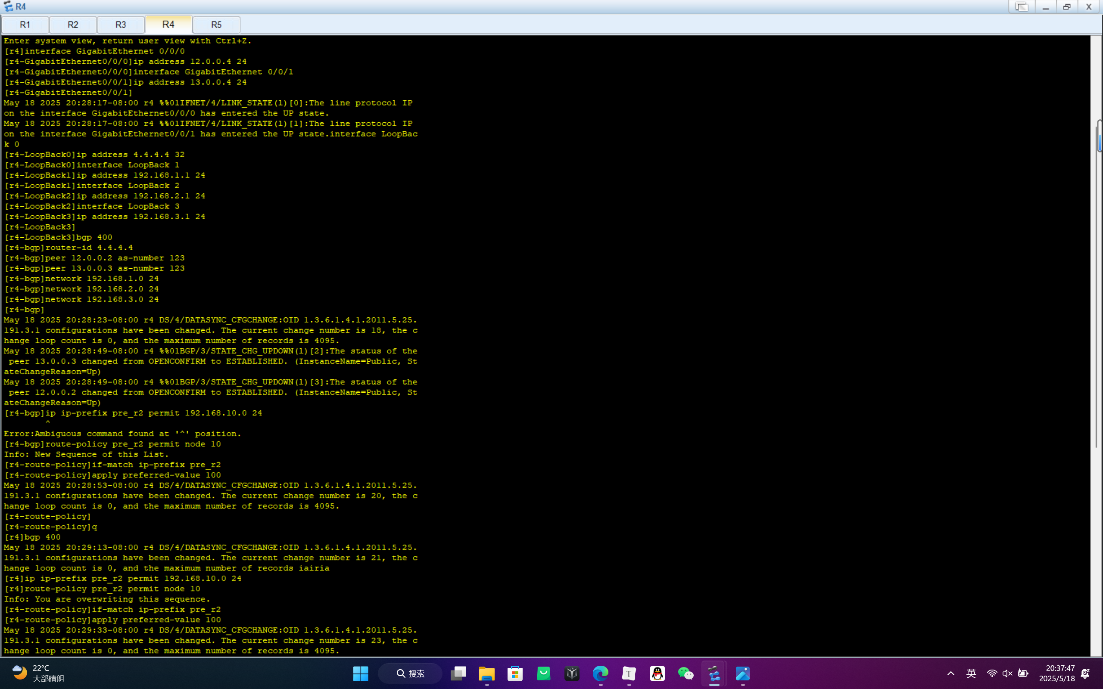Toggle the input language indicator
This screenshot has width=1103, height=689.
[x=971, y=673]
